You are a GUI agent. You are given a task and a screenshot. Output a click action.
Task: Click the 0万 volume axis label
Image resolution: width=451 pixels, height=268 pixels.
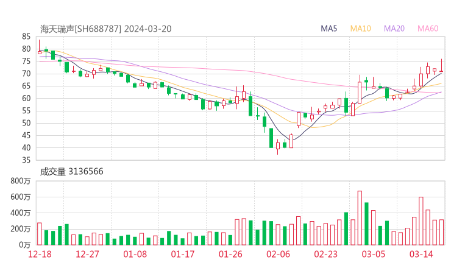click(x=25, y=245)
